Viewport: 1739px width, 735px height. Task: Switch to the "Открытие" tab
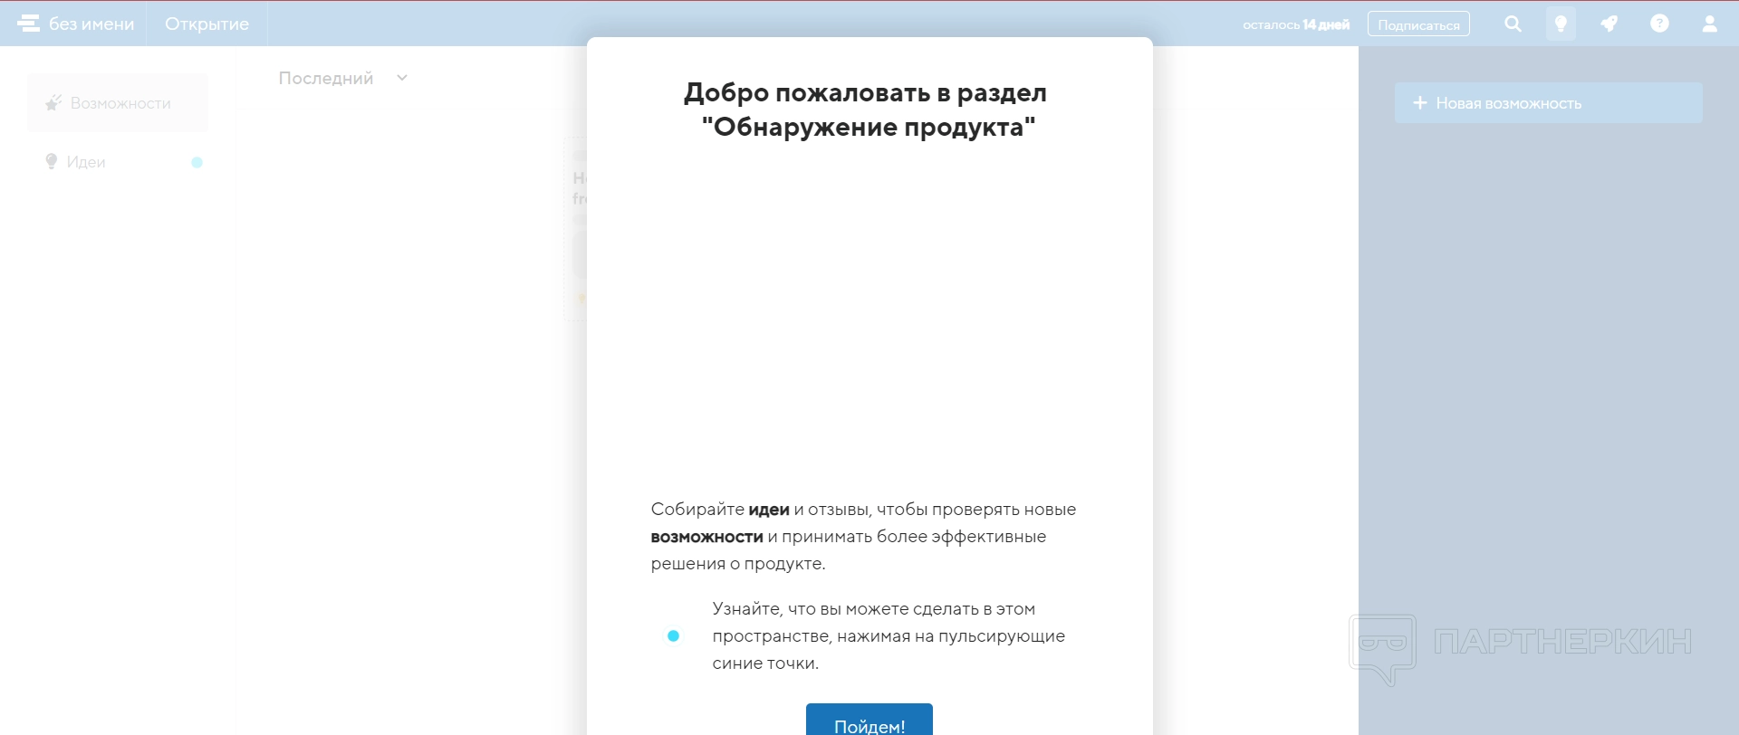[x=207, y=24]
